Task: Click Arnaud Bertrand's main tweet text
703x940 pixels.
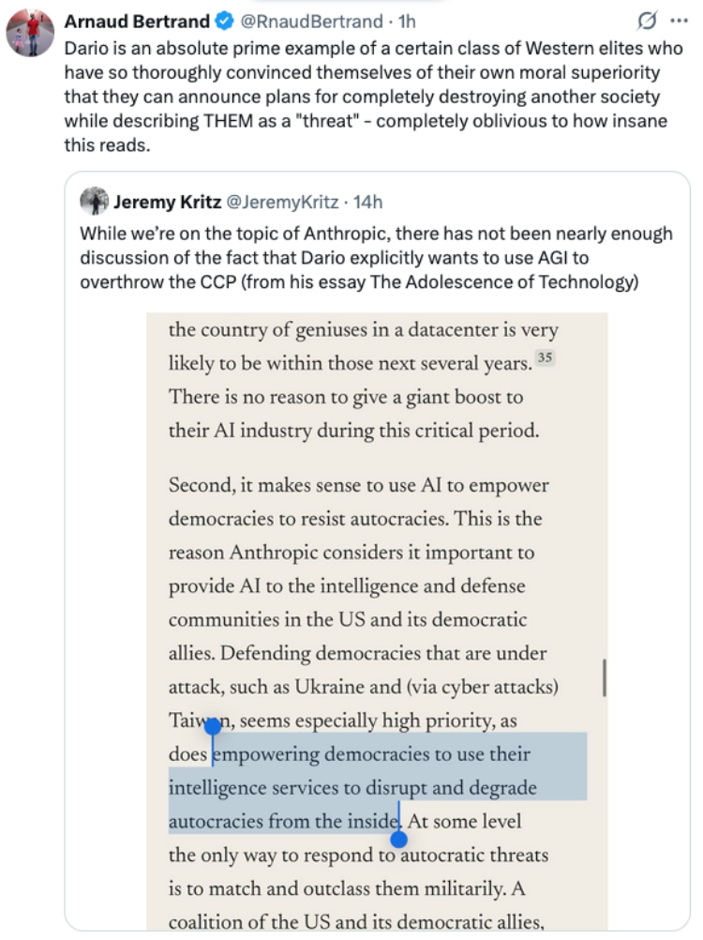Action: 374,97
